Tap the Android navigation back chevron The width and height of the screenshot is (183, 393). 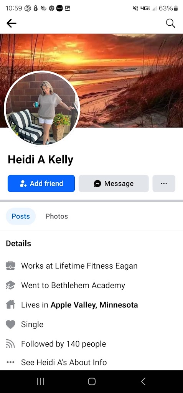pos(143,381)
